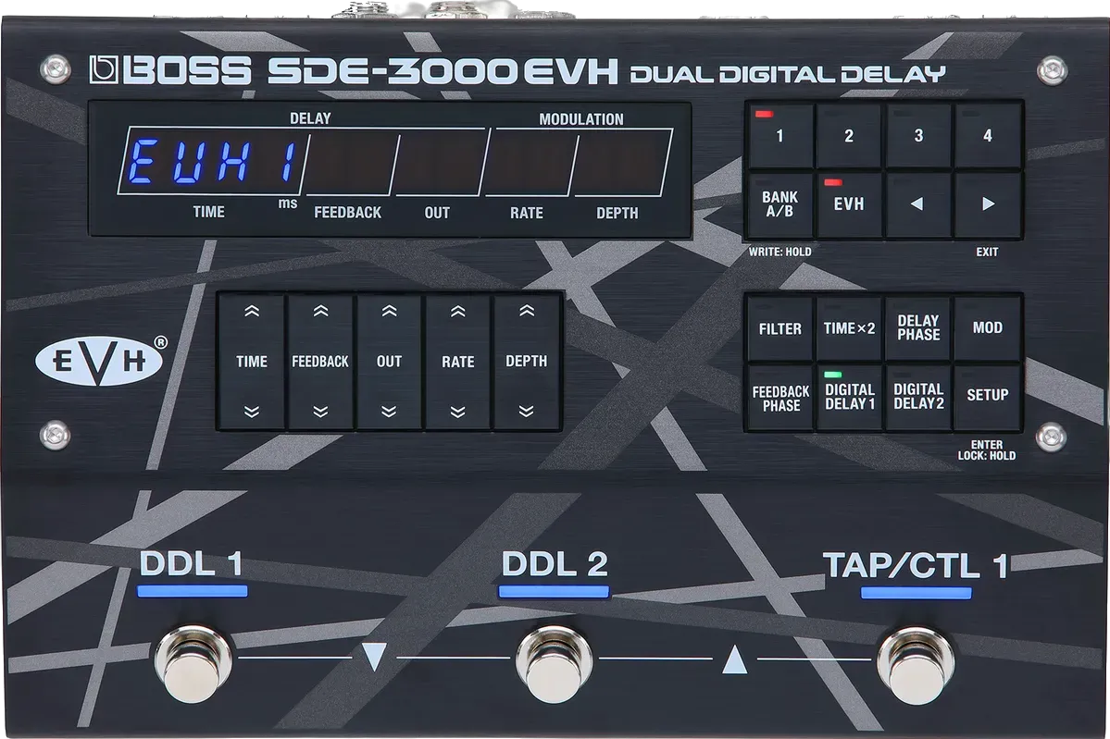Click the WRITE: HOLD label
The image size is (1110, 739).
(779, 252)
